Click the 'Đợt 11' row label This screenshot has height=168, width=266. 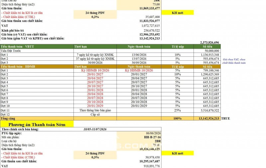[x=5, y=110]
